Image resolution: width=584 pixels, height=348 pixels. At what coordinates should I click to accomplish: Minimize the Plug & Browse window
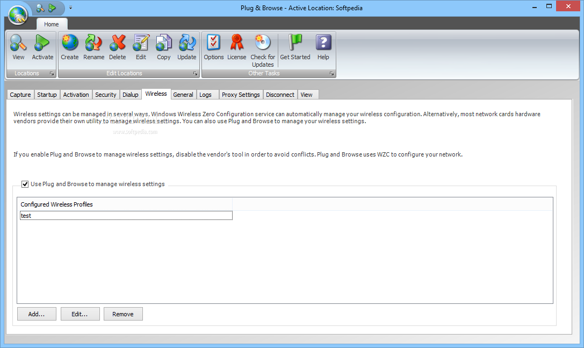535,6
